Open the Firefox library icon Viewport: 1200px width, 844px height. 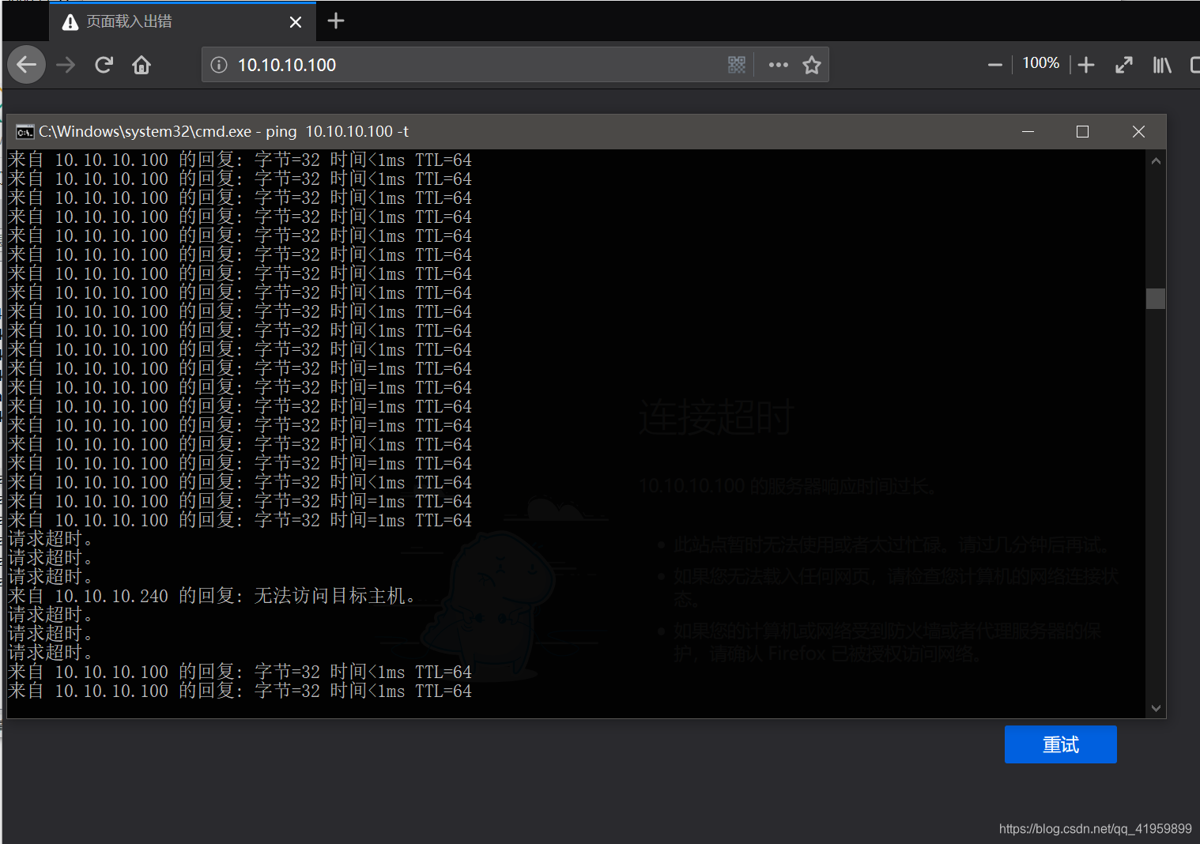tap(1162, 65)
